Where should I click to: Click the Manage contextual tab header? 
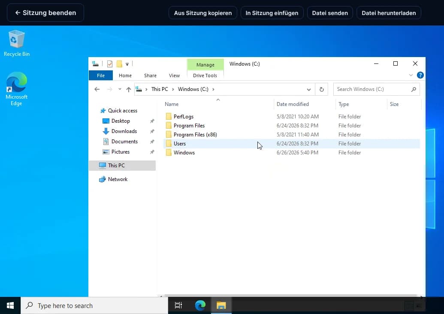(x=205, y=65)
